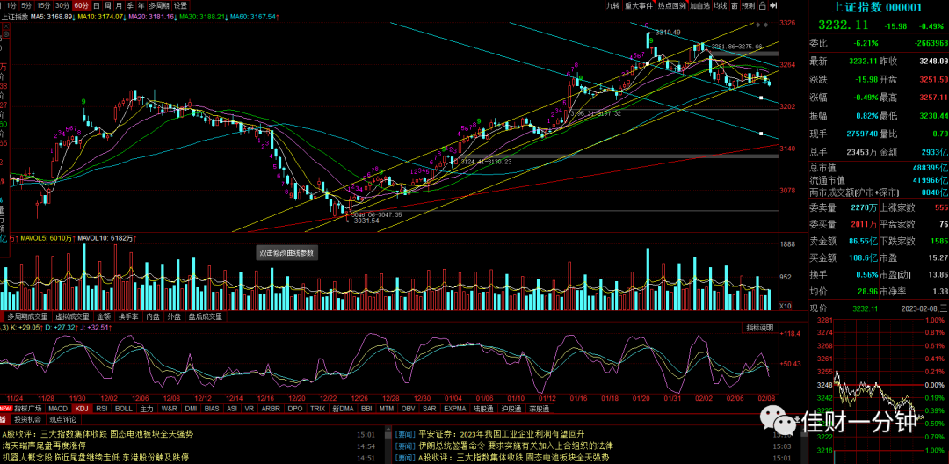The width and height of the screenshot is (949, 464).
Task: Open 指标说明 indicator description
Action: click(759, 328)
